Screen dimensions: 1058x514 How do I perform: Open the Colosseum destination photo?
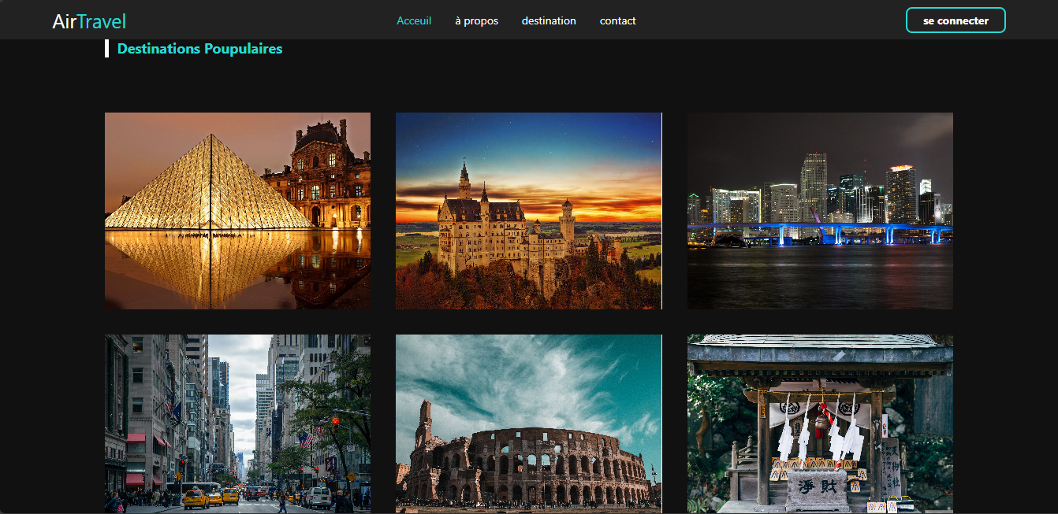pyautogui.click(x=528, y=423)
